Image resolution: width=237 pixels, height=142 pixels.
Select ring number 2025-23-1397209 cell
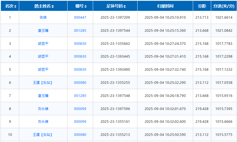click(x=115, y=18)
